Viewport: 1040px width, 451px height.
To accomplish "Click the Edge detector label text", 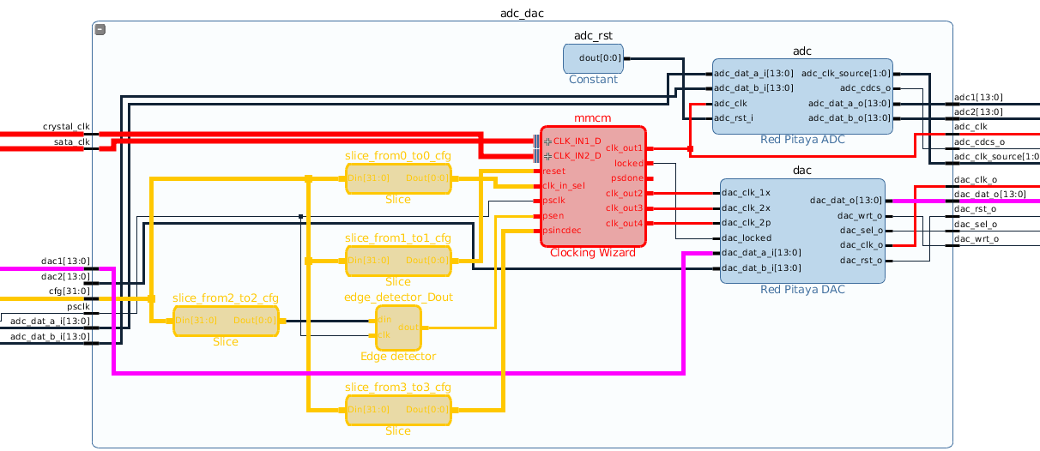I will (398, 357).
